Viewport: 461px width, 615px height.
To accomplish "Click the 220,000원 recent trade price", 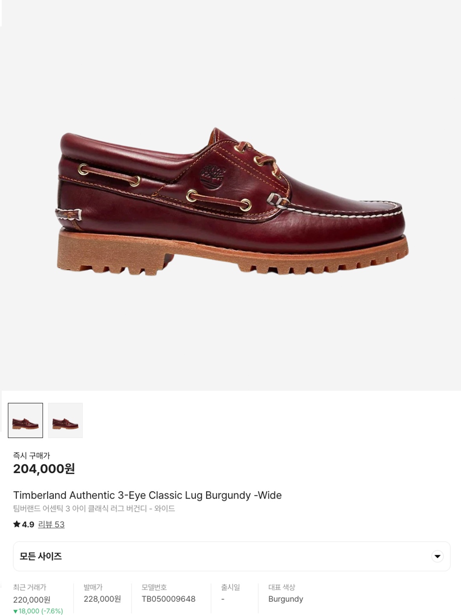I will [32, 600].
